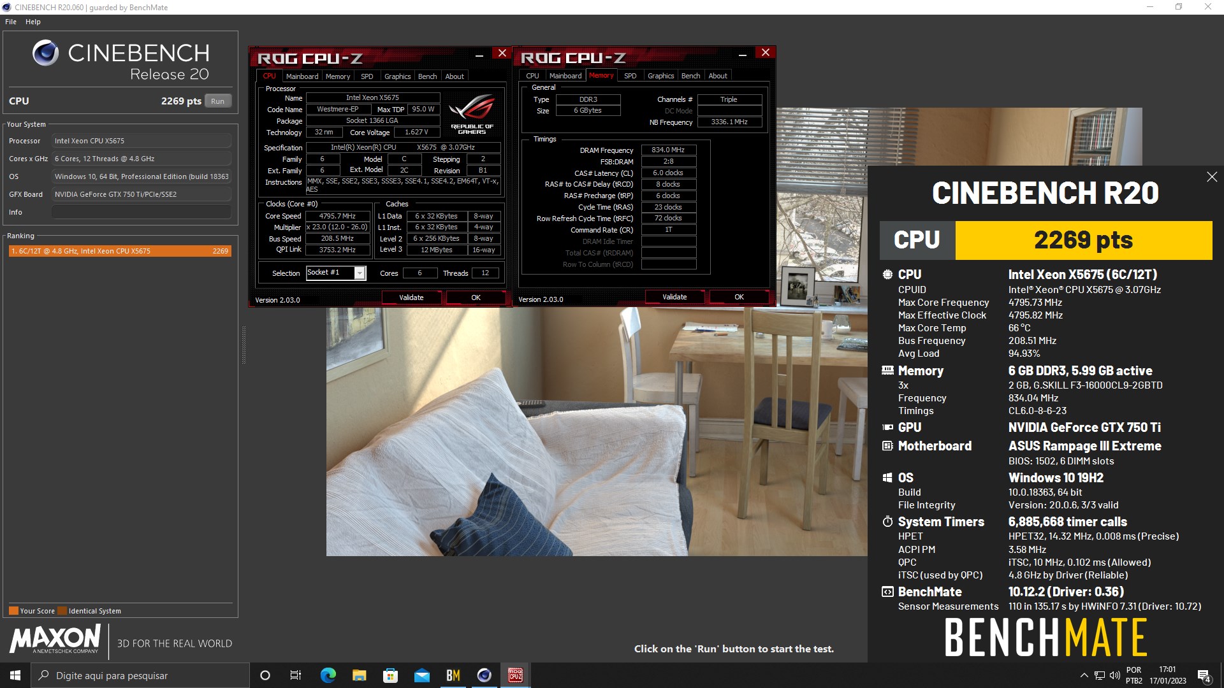
Task: Open Cortana from taskbar
Action: (265, 675)
